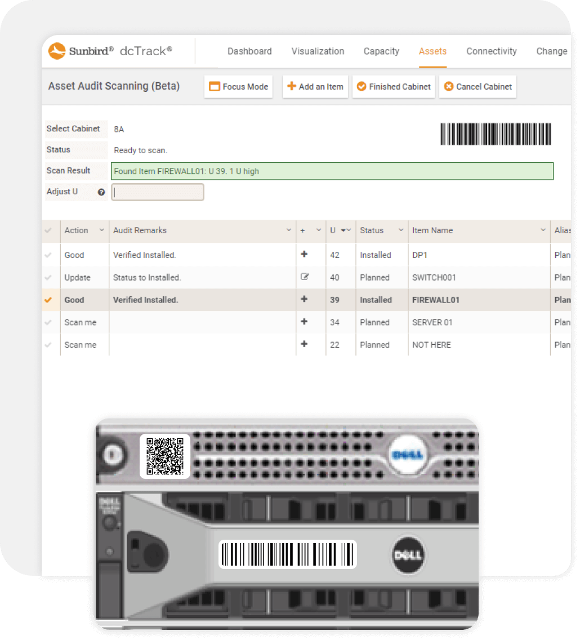Click the plus icon in the DP1 row
The image size is (580, 640).
(x=304, y=254)
